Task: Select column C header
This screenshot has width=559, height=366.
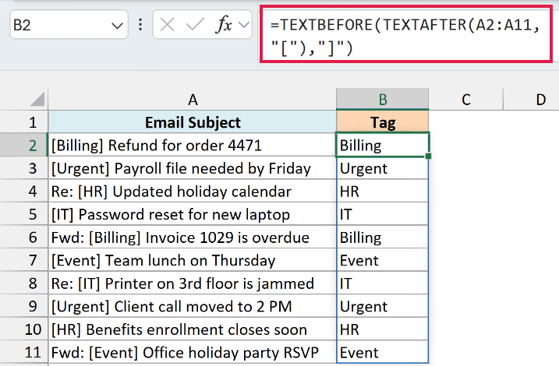Action: tap(466, 100)
